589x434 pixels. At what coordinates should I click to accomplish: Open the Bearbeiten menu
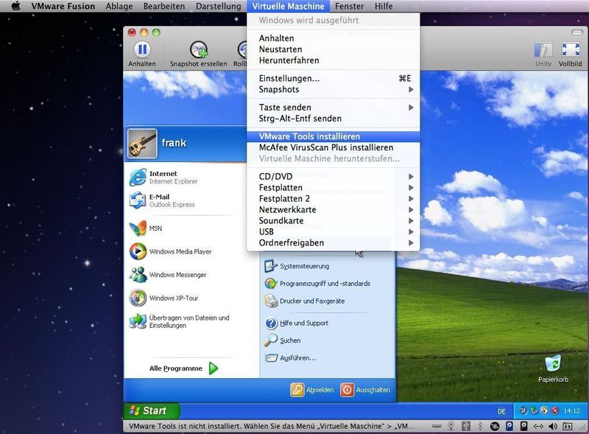click(164, 7)
